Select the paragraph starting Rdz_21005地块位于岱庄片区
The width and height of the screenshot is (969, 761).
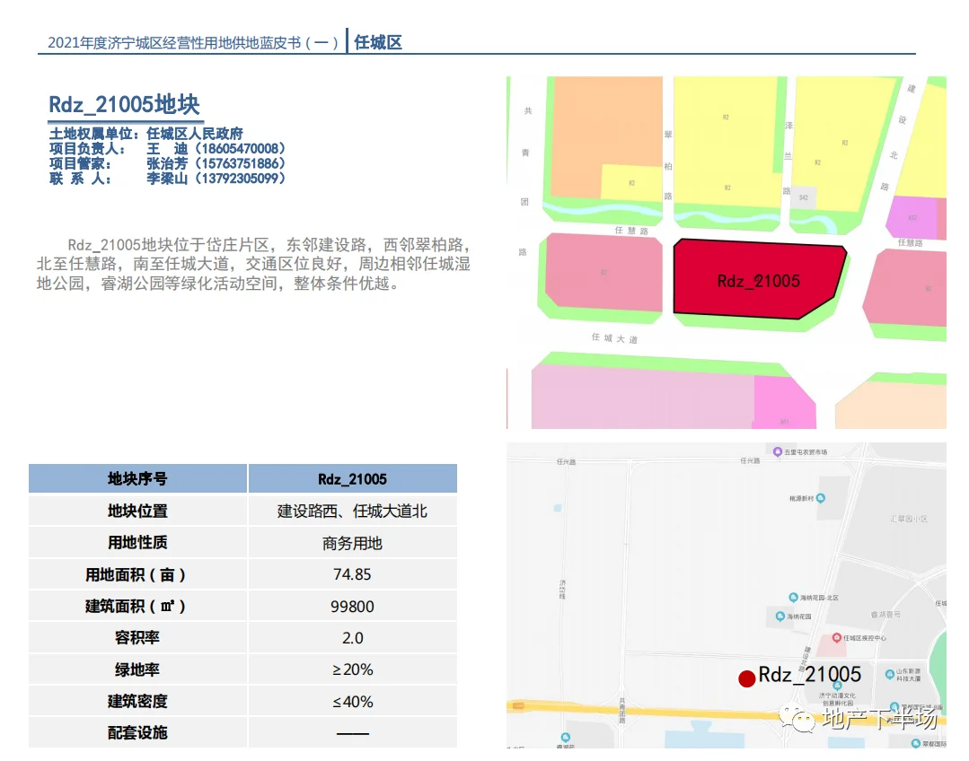tap(253, 264)
